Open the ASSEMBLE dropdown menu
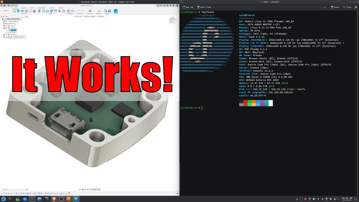359x202 pixels. tap(70, 13)
